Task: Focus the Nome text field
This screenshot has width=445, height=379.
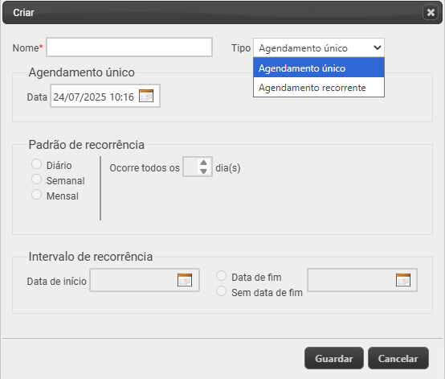Action: click(129, 47)
